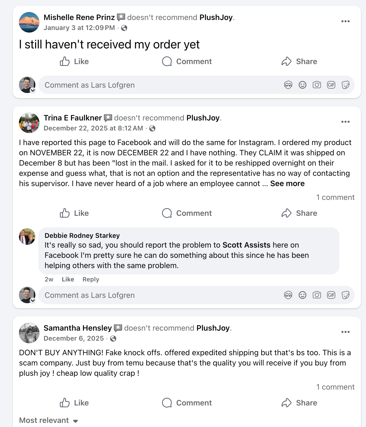This screenshot has height=427, width=366.
Task: Click GIF icon in Mishelle's review comment box
Action: click(x=331, y=85)
